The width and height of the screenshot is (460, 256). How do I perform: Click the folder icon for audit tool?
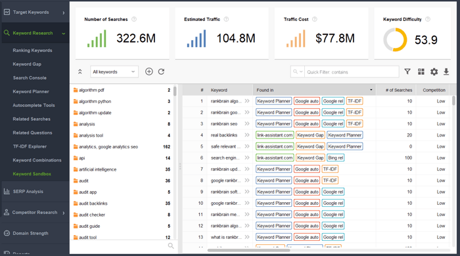click(76, 237)
